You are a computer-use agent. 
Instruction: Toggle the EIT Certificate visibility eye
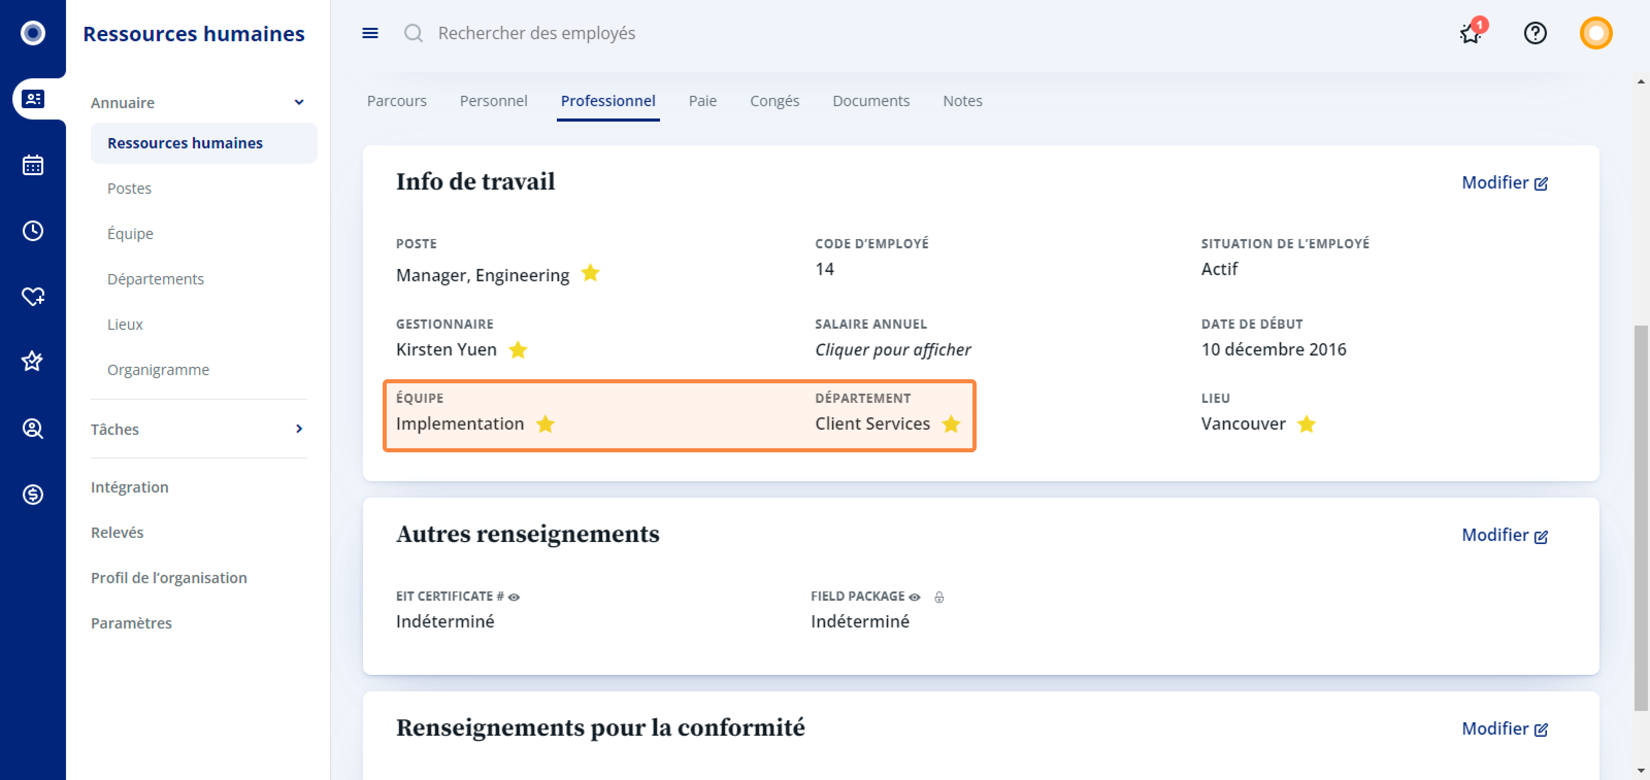click(x=514, y=597)
